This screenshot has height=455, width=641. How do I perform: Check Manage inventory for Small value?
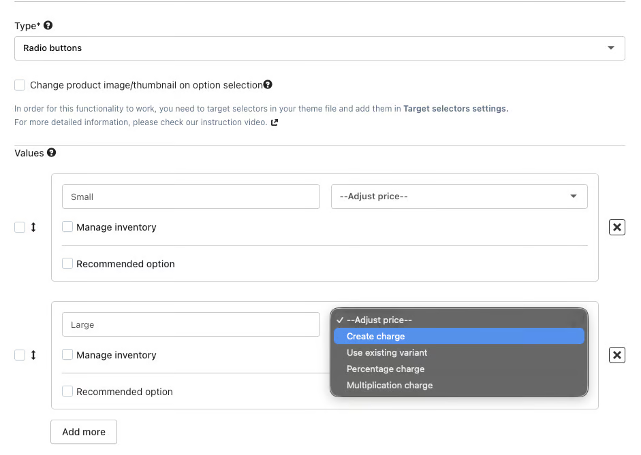pos(67,227)
